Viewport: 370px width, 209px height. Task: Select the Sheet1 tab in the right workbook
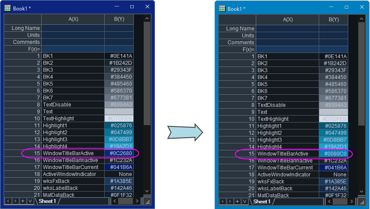click(262, 202)
